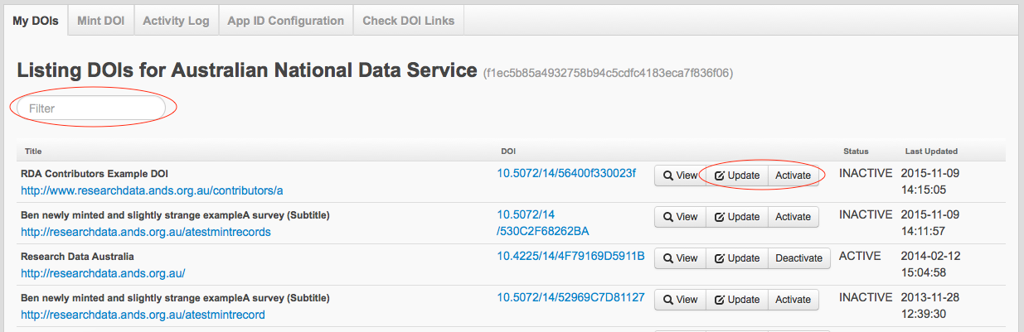1024x332 pixels.
Task: Activate DOI 10.5072/14/52969C7D81127
Action: (x=793, y=300)
